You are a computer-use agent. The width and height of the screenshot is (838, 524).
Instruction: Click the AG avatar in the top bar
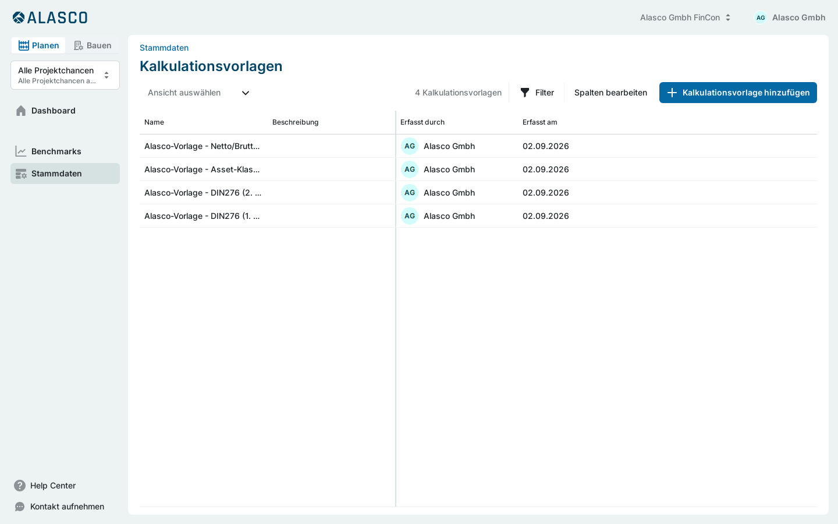pyautogui.click(x=761, y=17)
